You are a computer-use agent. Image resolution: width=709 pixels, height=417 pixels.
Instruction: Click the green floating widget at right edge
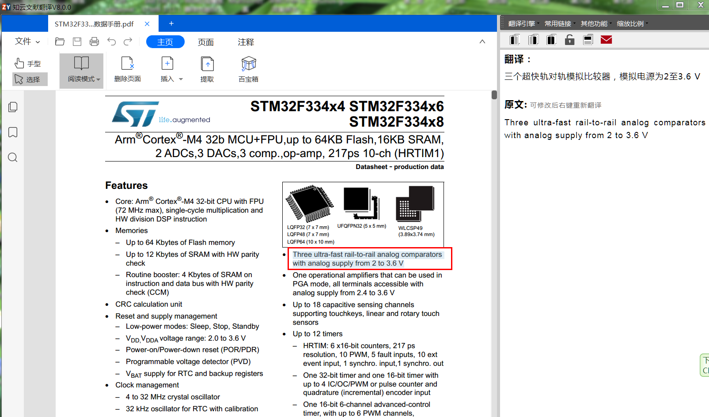[705, 365]
